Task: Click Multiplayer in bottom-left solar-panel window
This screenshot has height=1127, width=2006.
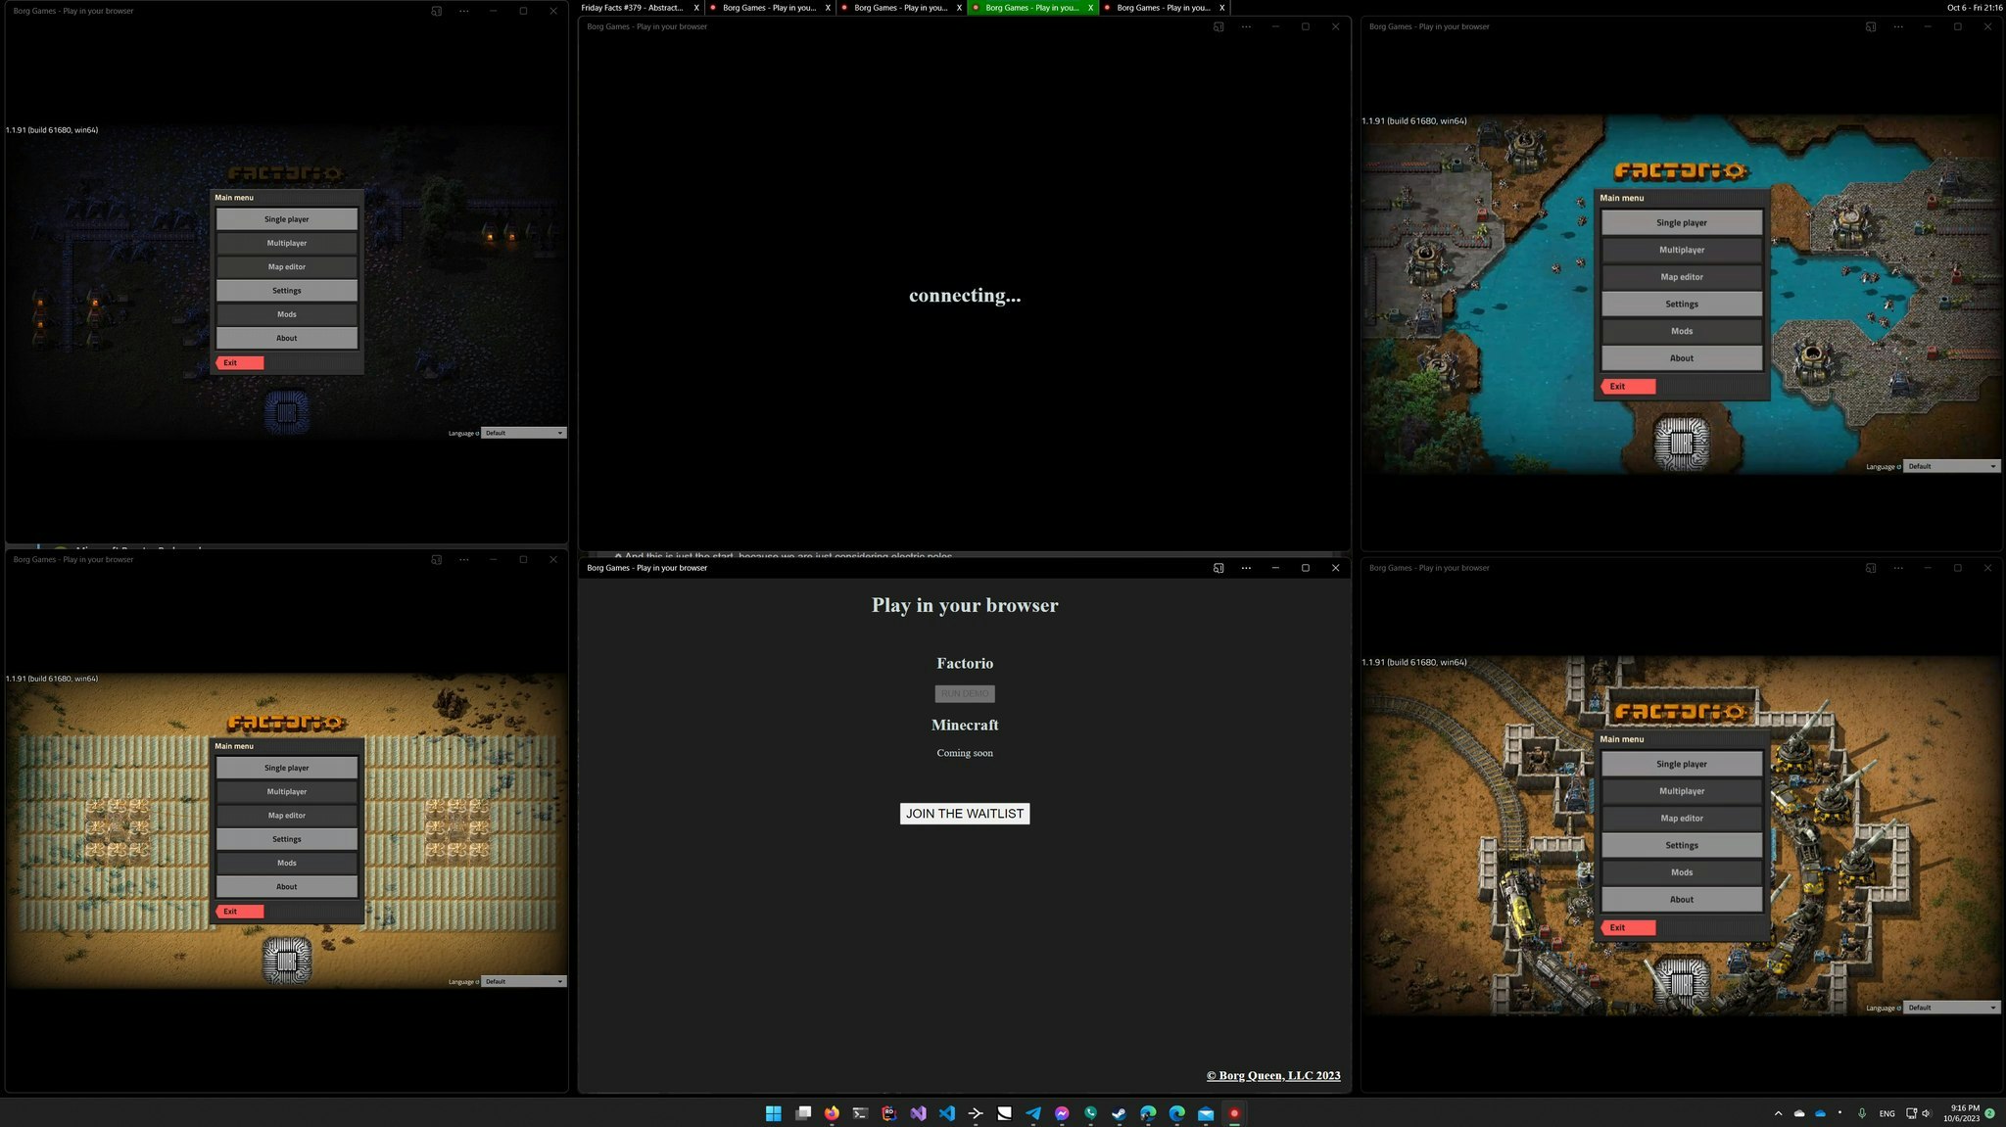Action: [287, 791]
